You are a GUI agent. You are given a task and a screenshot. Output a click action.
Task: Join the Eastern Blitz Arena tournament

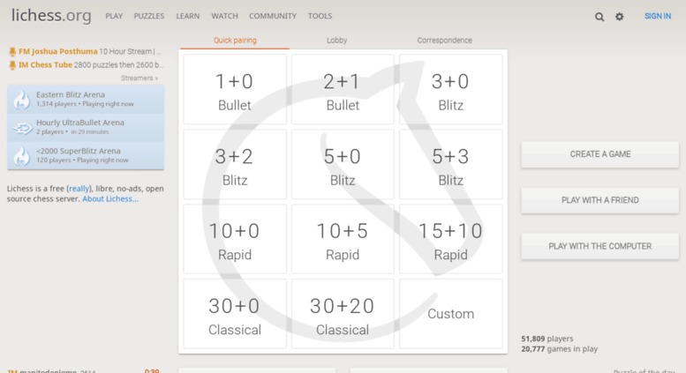(86, 99)
